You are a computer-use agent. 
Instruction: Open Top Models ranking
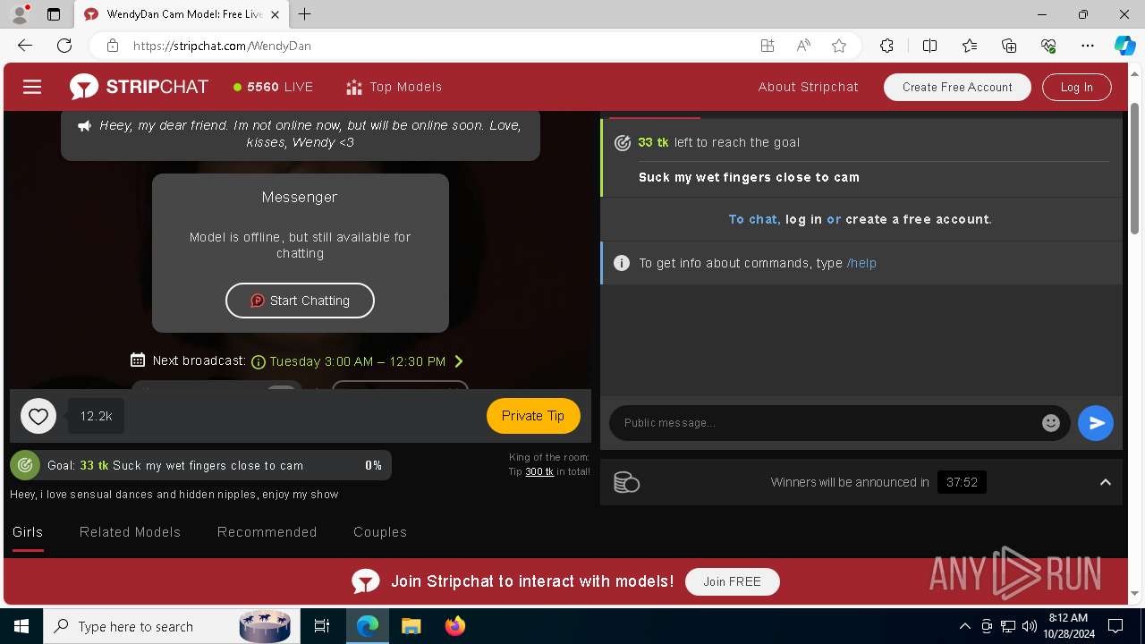394,87
